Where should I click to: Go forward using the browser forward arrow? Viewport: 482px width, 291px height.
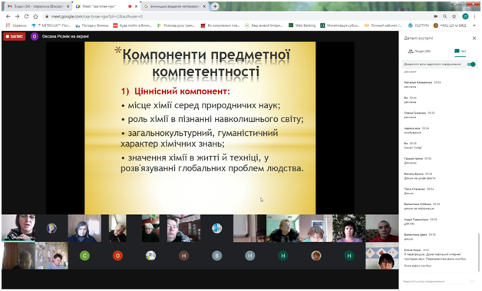pos(17,17)
